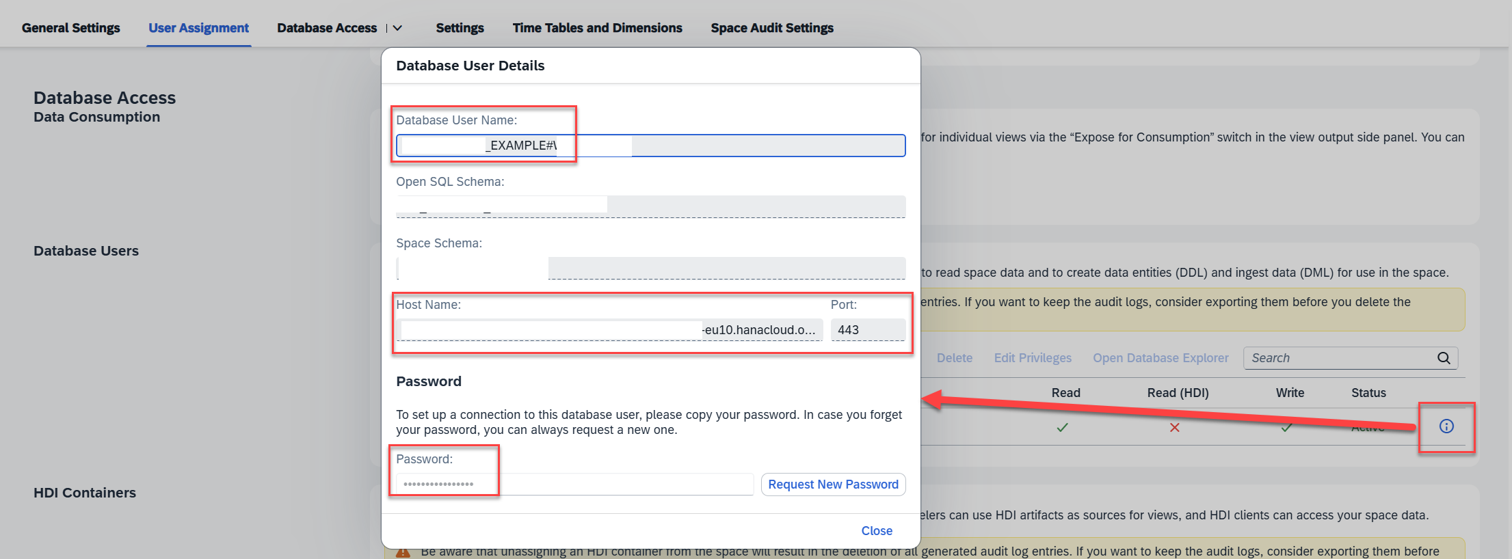Switch to the General Settings tab
The image size is (1512, 559).
(70, 28)
